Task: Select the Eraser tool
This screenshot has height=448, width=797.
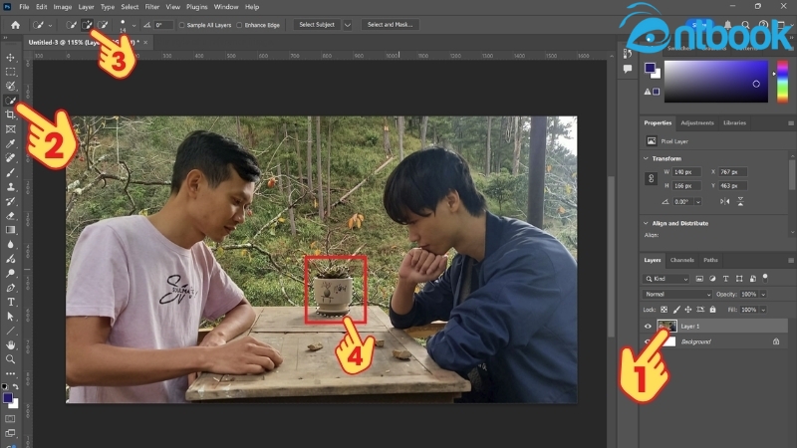Action: (x=10, y=216)
